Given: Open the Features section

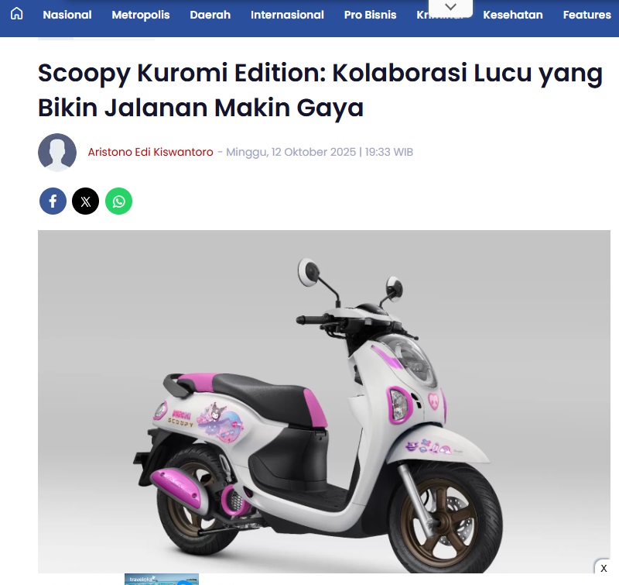Looking at the screenshot, I should [x=587, y=15].
